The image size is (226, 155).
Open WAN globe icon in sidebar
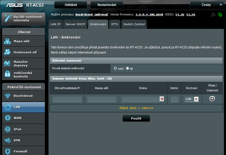click(x=7, y=118)
